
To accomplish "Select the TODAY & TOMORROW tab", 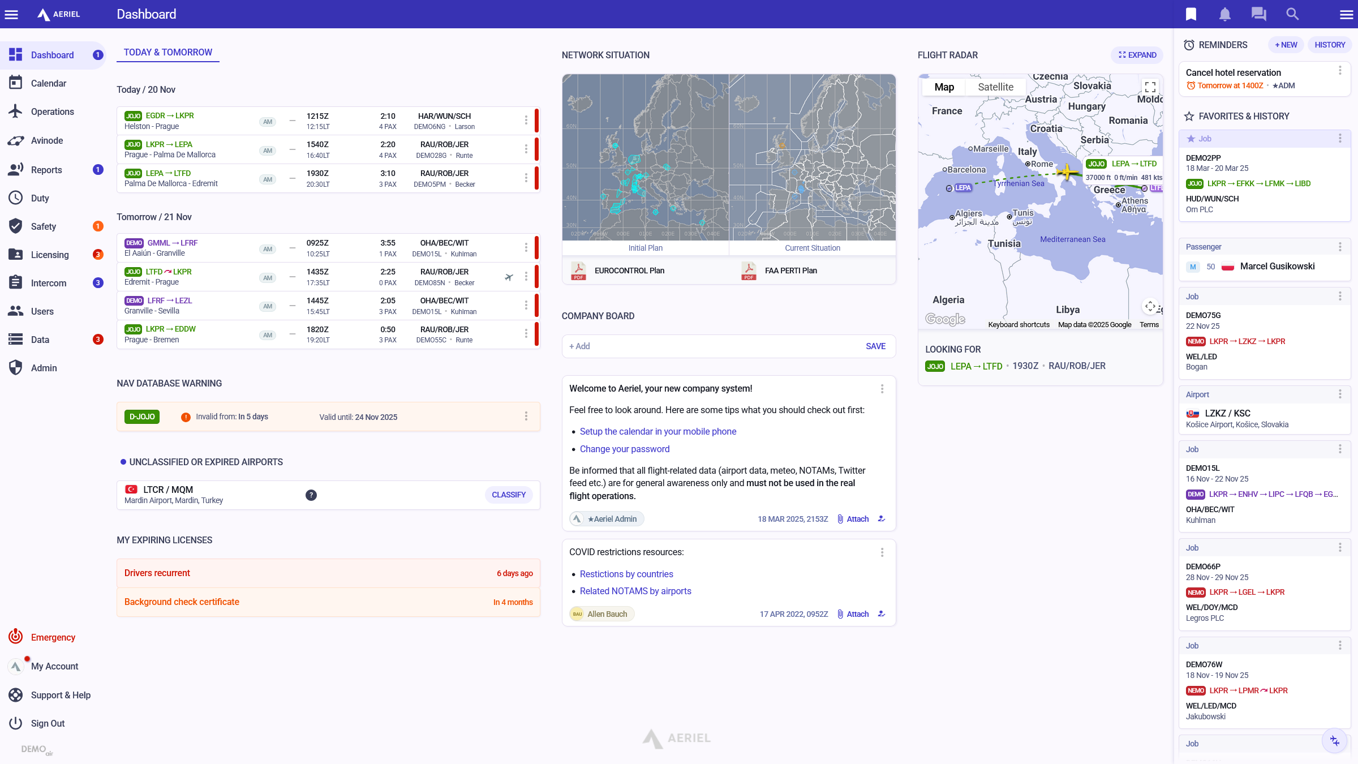I will pos(167,52).
